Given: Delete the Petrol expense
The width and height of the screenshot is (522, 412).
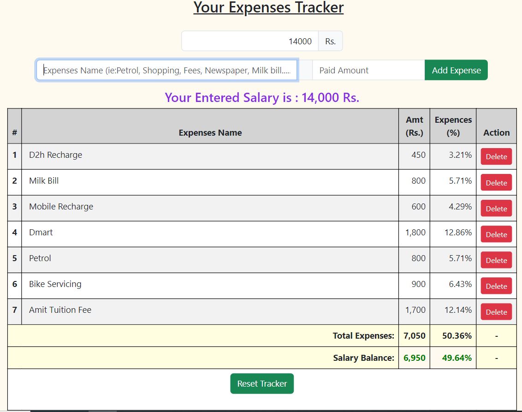Looking at the screenshot, I should coord(496,260).
